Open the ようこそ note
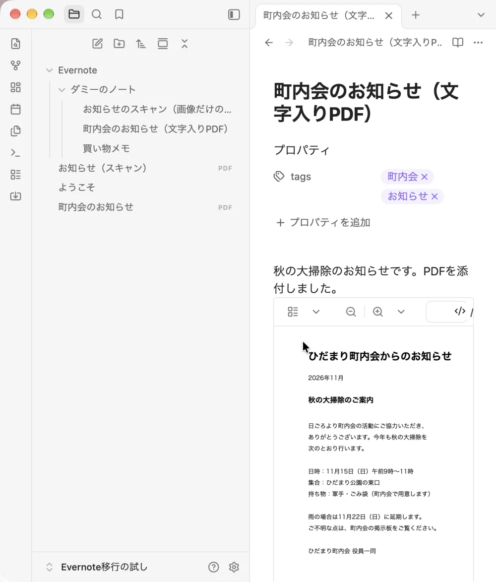 (x=77, y=187)
